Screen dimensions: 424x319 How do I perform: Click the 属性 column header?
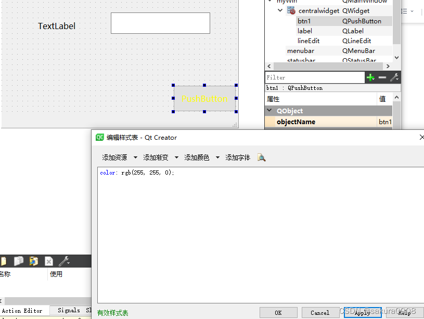(320, 99)
